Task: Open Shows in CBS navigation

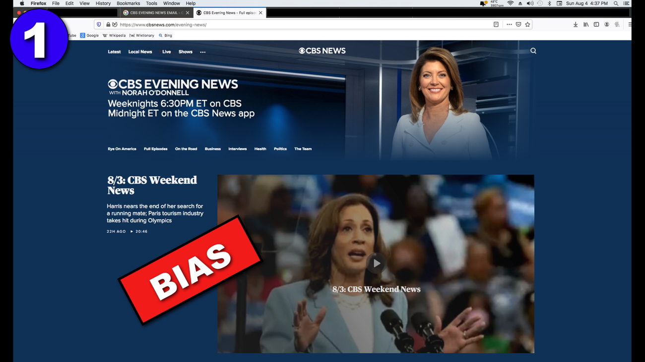Action: 185,52
